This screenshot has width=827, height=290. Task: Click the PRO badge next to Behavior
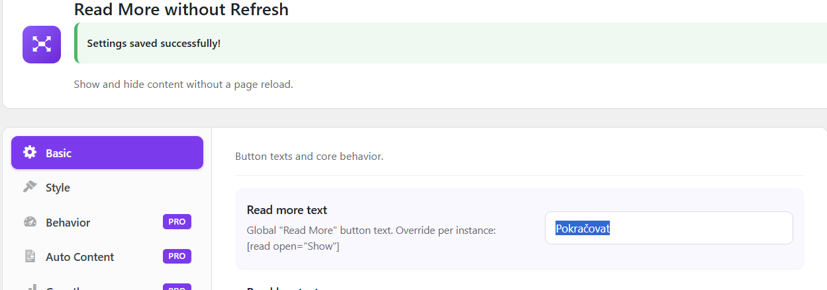[x=177, y=222]
